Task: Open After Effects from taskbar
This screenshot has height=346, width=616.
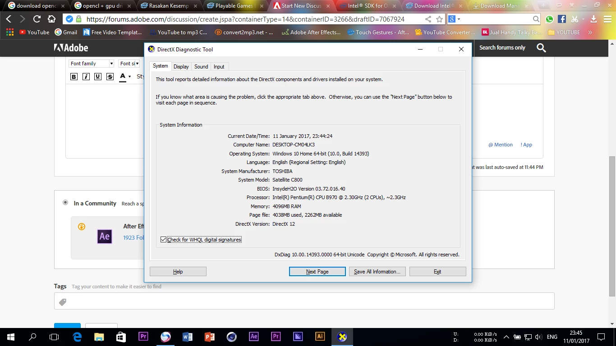Action: [254, 337]
